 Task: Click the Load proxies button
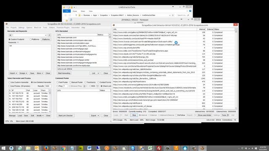[20, 116]
